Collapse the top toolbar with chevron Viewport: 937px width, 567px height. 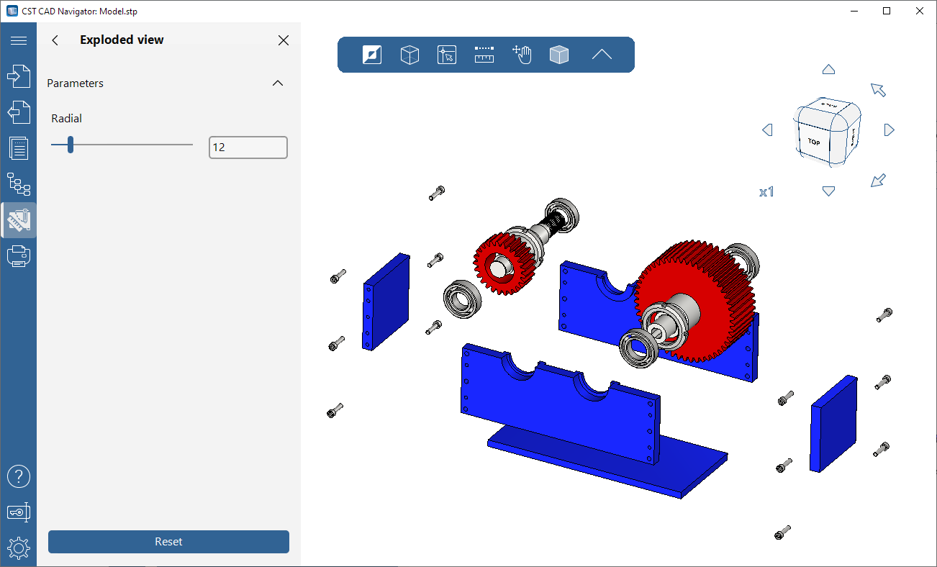tap(602, 55)
